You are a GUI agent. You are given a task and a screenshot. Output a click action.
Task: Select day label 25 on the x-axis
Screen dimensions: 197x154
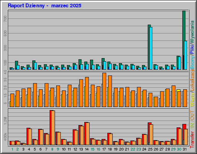click(150, 149)
